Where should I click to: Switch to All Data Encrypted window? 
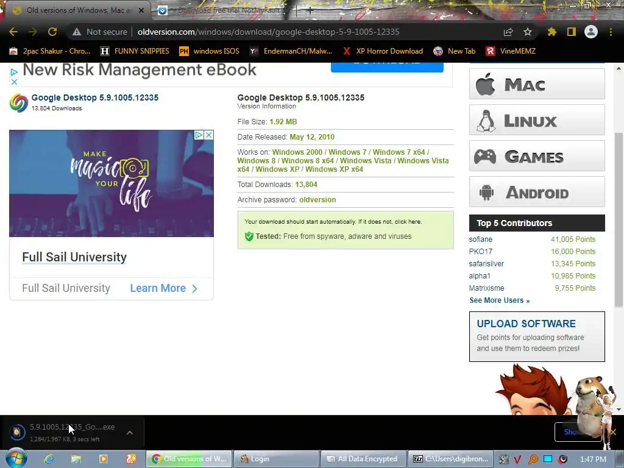coord(364,459)
